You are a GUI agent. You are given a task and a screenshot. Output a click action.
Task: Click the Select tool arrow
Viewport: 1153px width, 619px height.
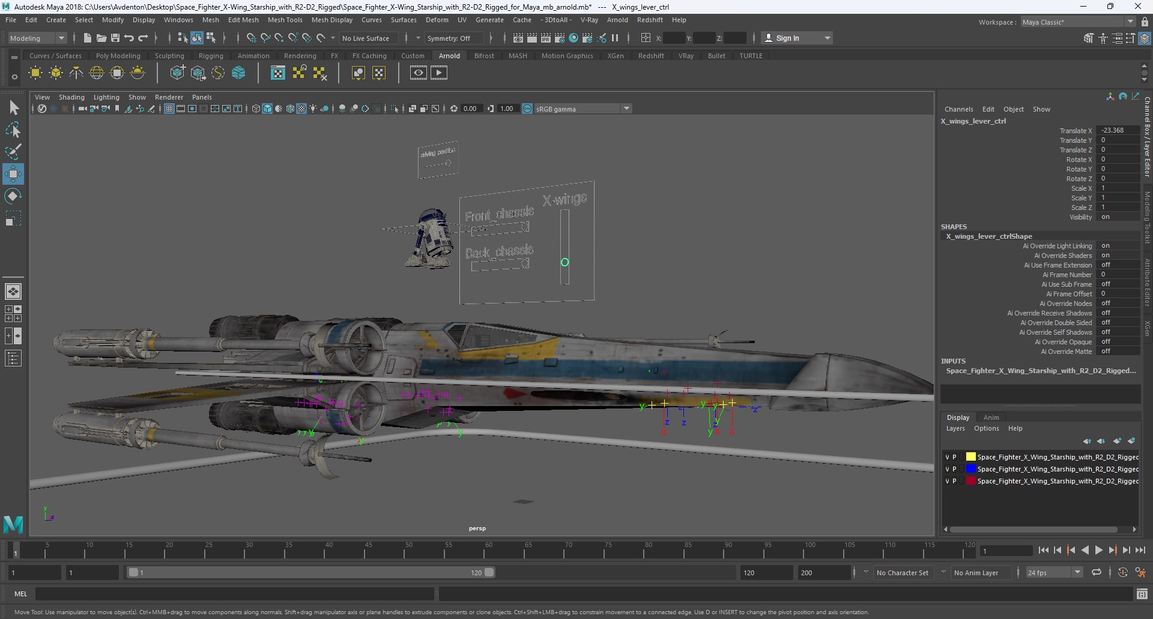13,108
